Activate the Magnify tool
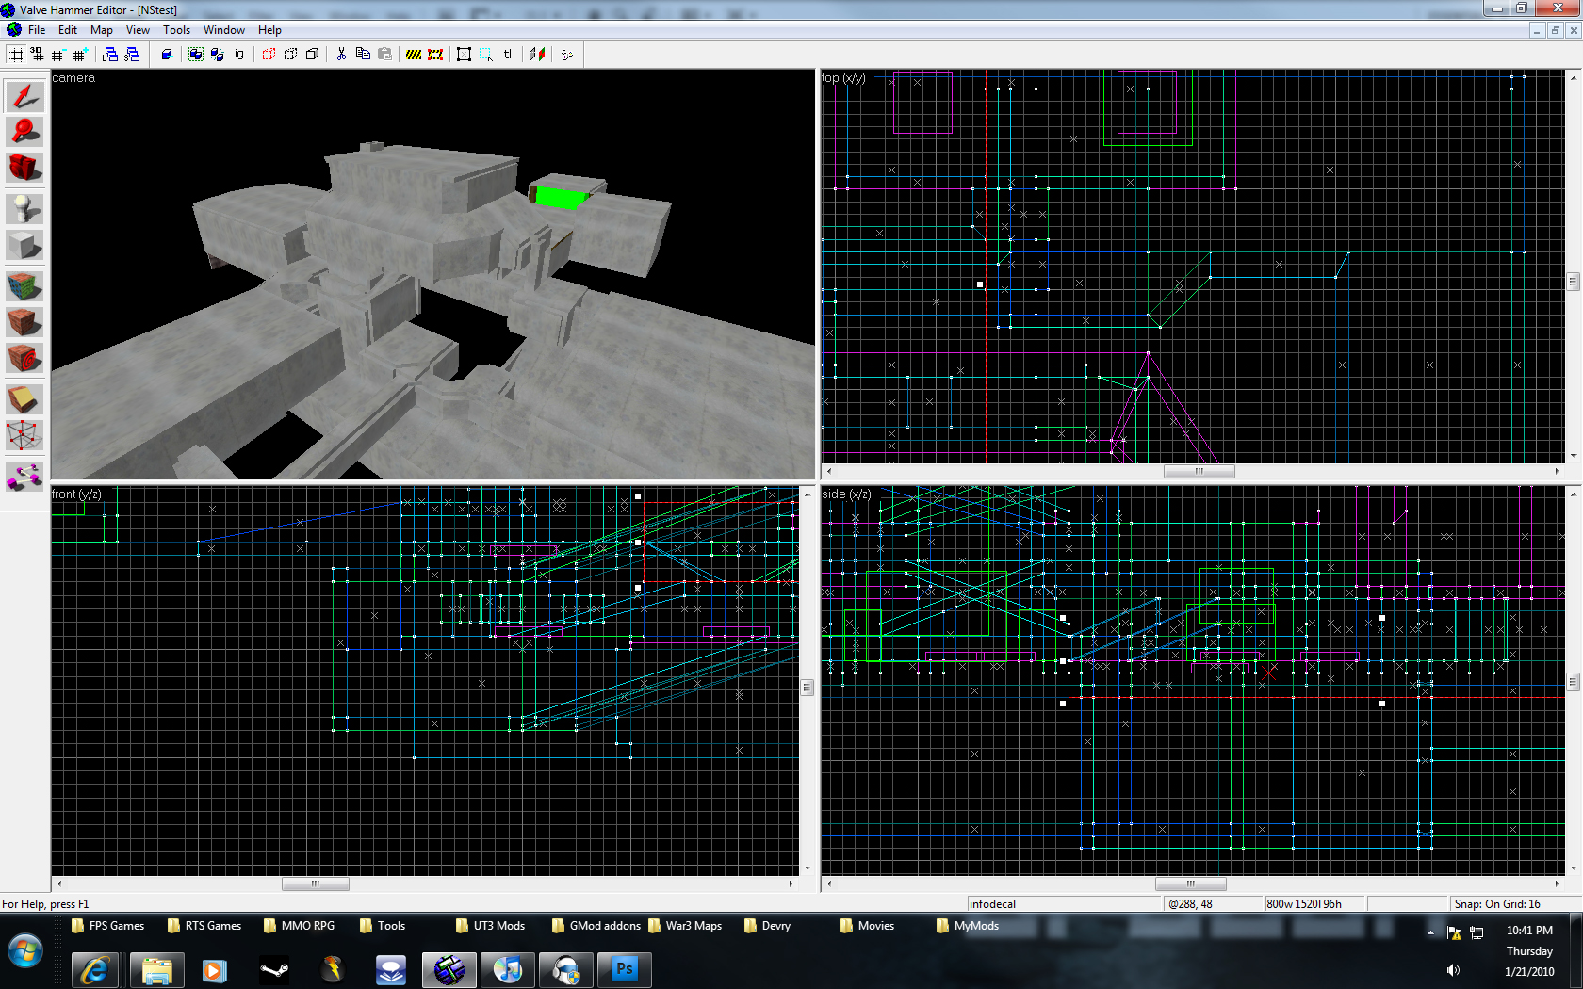Image resolution: width=1583 pixels, height=989 pixels. (24, 132)
